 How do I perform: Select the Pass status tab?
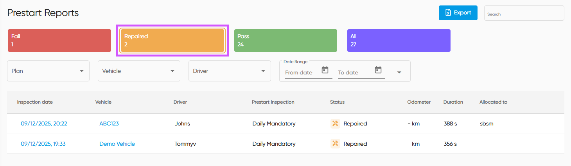pyautogui.click(x=285, y=41)
